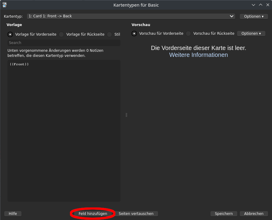The image size is (272, 220).
Task: Switch to Vorlage für Rückseite
Action: 61,34
